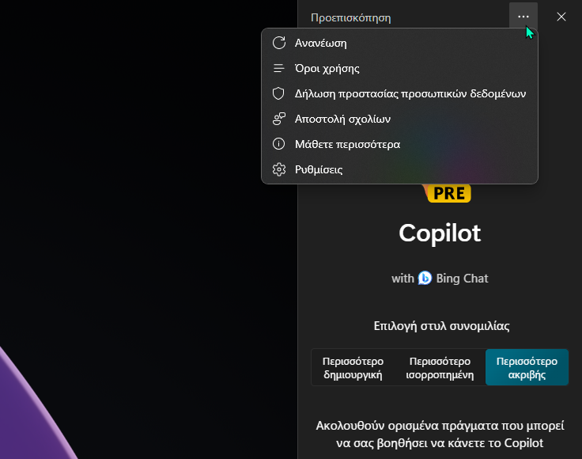Click the lines icon beside Όροι χρήσης
This screenshot has height=459, width=582.
(279, 68)
